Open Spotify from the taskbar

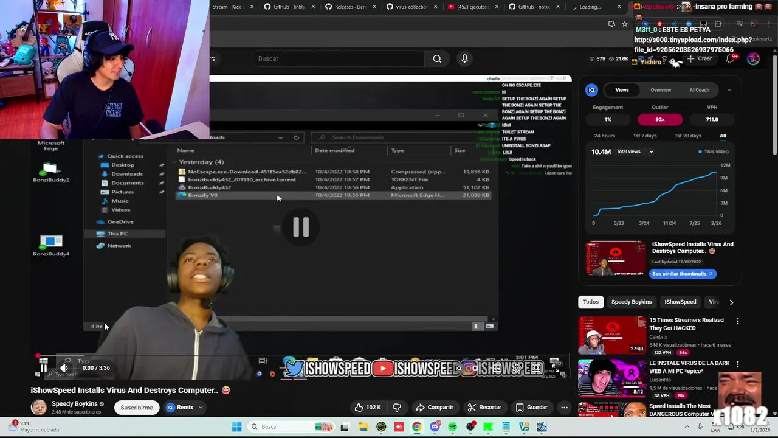point(452,427)
